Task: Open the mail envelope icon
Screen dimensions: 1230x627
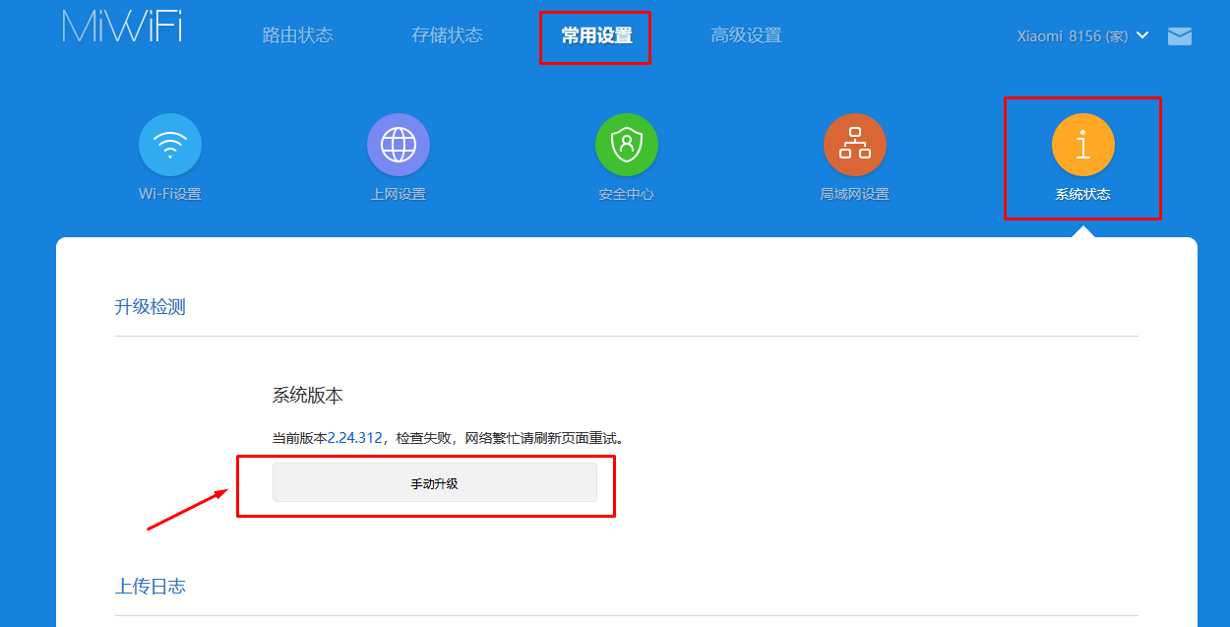Action: coord(1179,36)
